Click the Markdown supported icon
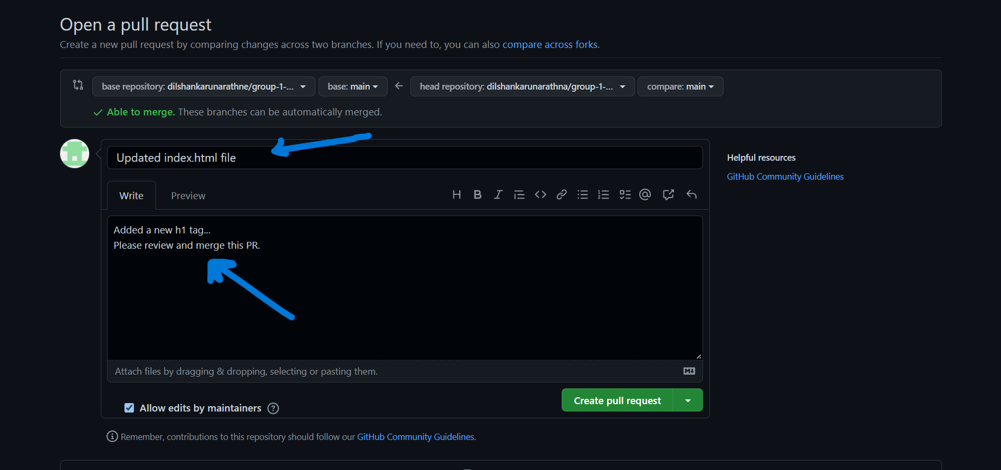 [x=689, y=371]
